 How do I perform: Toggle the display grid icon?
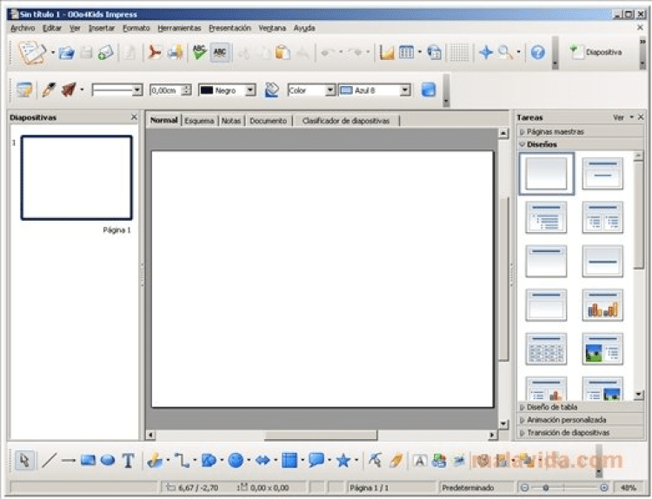(459, 53)
